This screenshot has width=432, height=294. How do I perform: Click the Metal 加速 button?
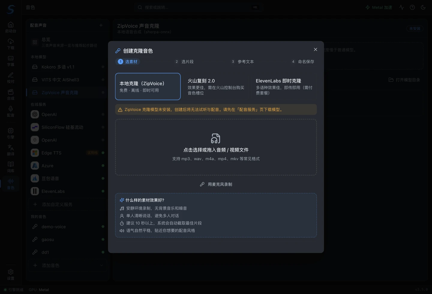pyautogui.click(x=379, y=7)
